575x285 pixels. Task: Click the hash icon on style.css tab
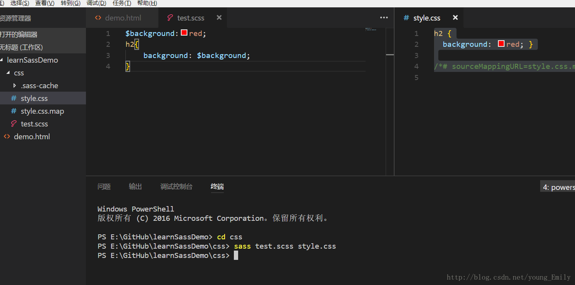(x=406, y=18)
